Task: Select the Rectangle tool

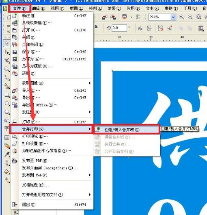Action: coord(7,95)
